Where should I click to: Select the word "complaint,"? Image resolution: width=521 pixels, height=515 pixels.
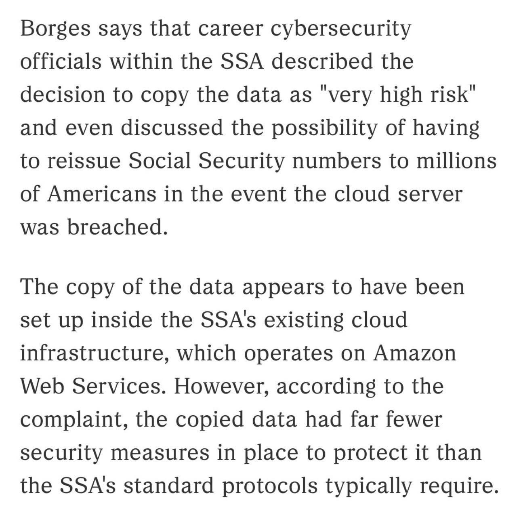(x=74, y=419)
